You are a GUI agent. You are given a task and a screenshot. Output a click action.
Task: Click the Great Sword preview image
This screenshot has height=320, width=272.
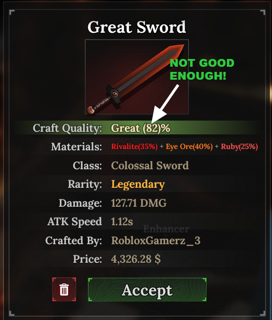point(136,77)
